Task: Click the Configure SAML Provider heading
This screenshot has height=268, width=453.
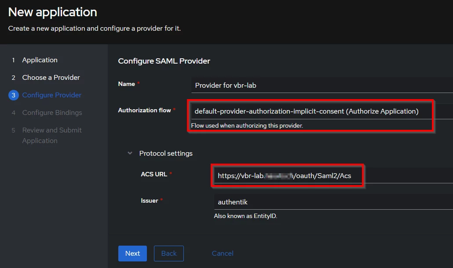Action: click(x=164, y=61)
